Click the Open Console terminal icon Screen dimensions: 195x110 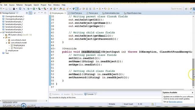pos(20,9)
